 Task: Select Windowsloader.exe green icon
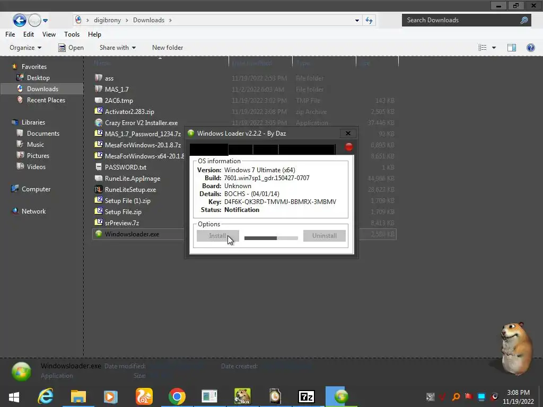[x=99, y=234]
